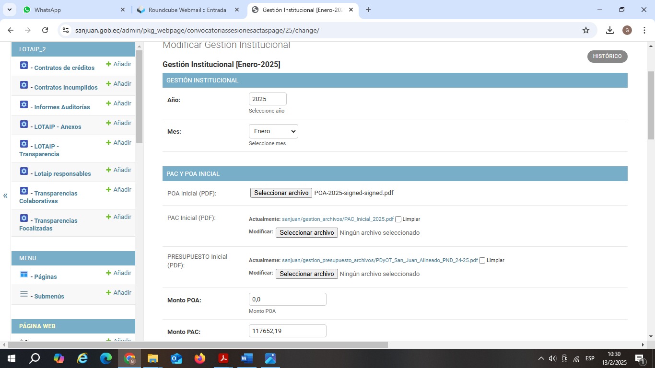Click the green plus next to Informes Auditorías
This screenshot has width=655, height=368.
[x=108, y=103]
